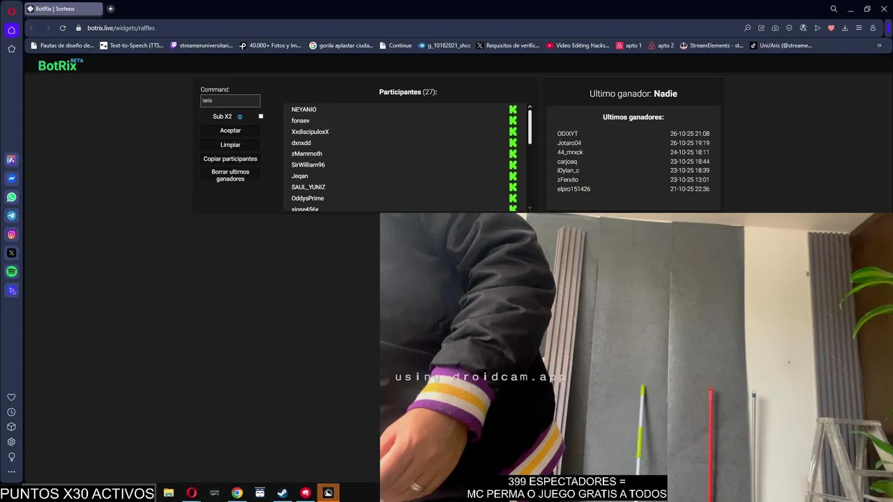Screen dimensions: 893x502
Task: Click the participants list scrollbar thumb
Action: click(530, 127)
